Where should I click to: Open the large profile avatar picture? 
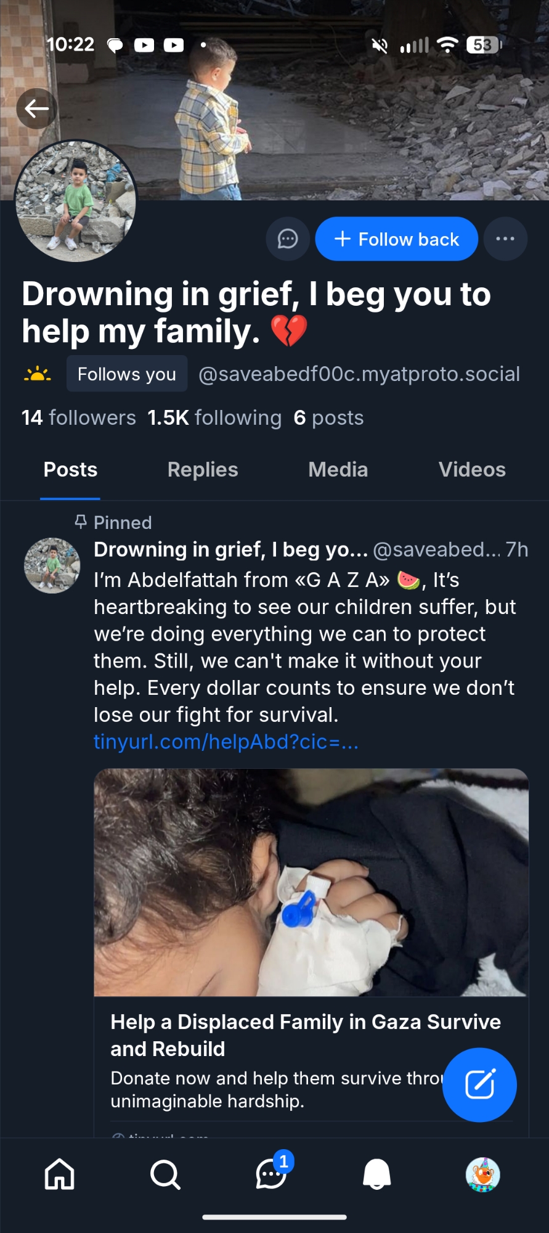tap(75, 201)
